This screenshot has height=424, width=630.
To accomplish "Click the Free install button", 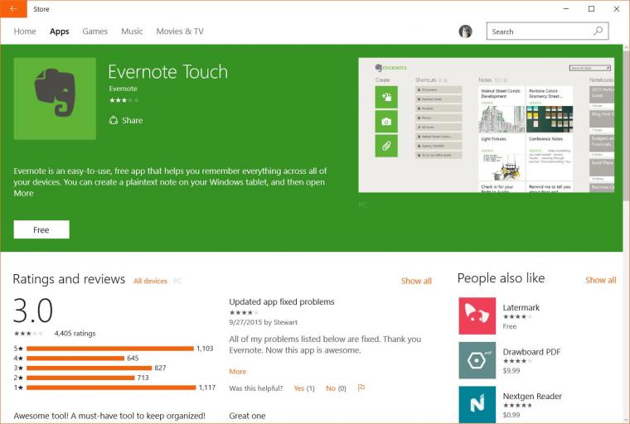I will (x=41, y=229).
